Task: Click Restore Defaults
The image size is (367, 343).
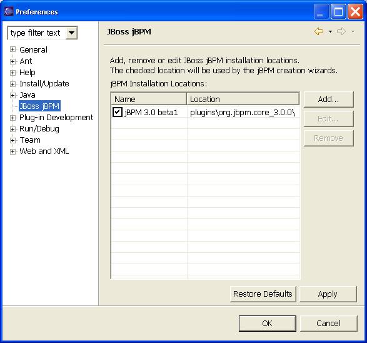Action: tap(263, 294)
